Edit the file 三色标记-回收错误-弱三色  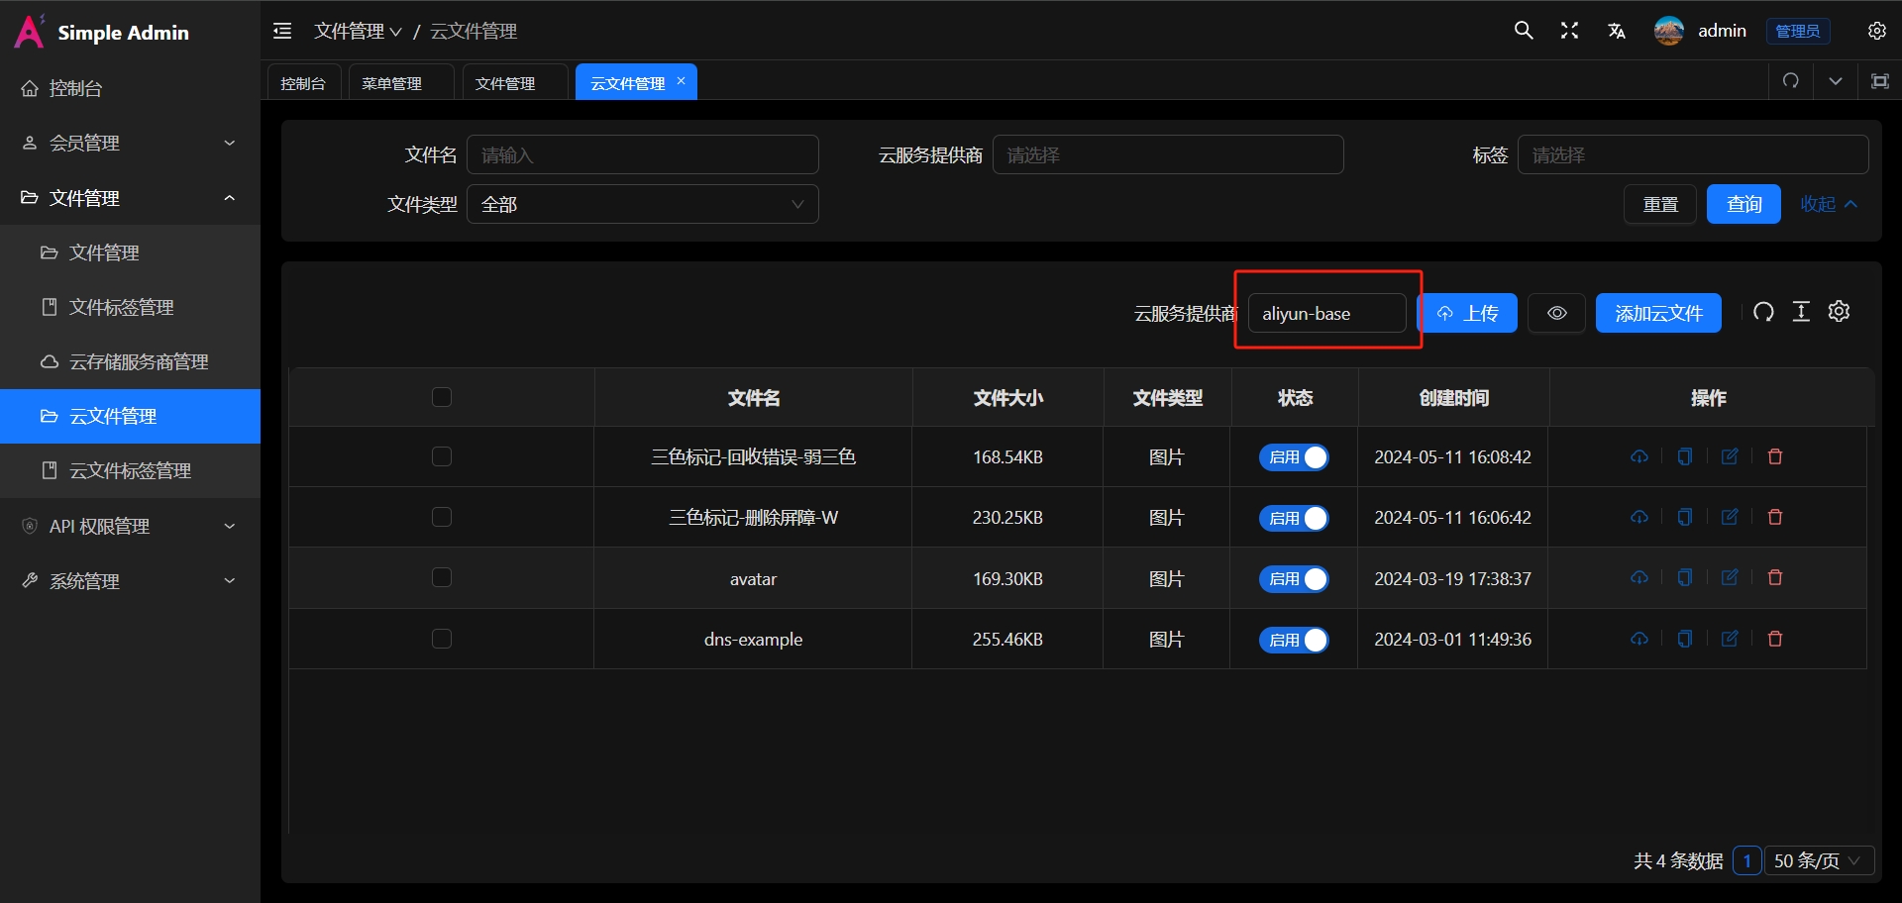click(1730, 456)
